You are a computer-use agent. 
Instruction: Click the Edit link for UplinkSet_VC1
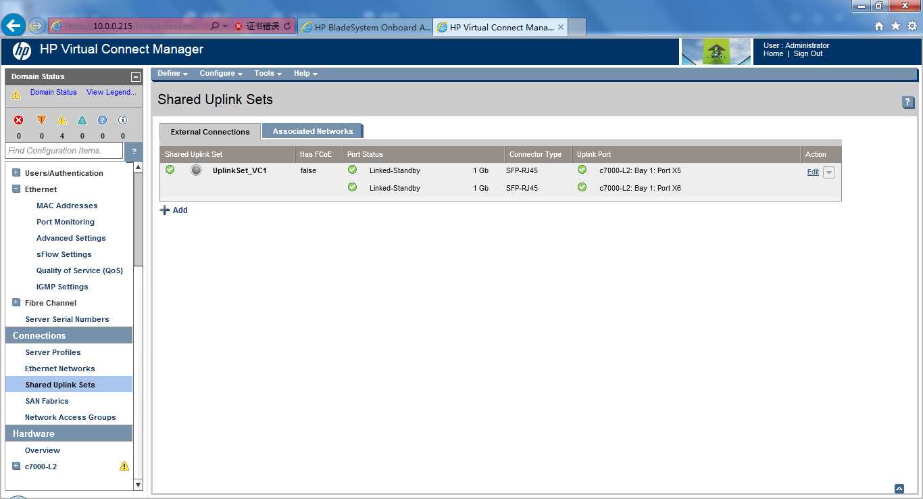pos(813,172)
